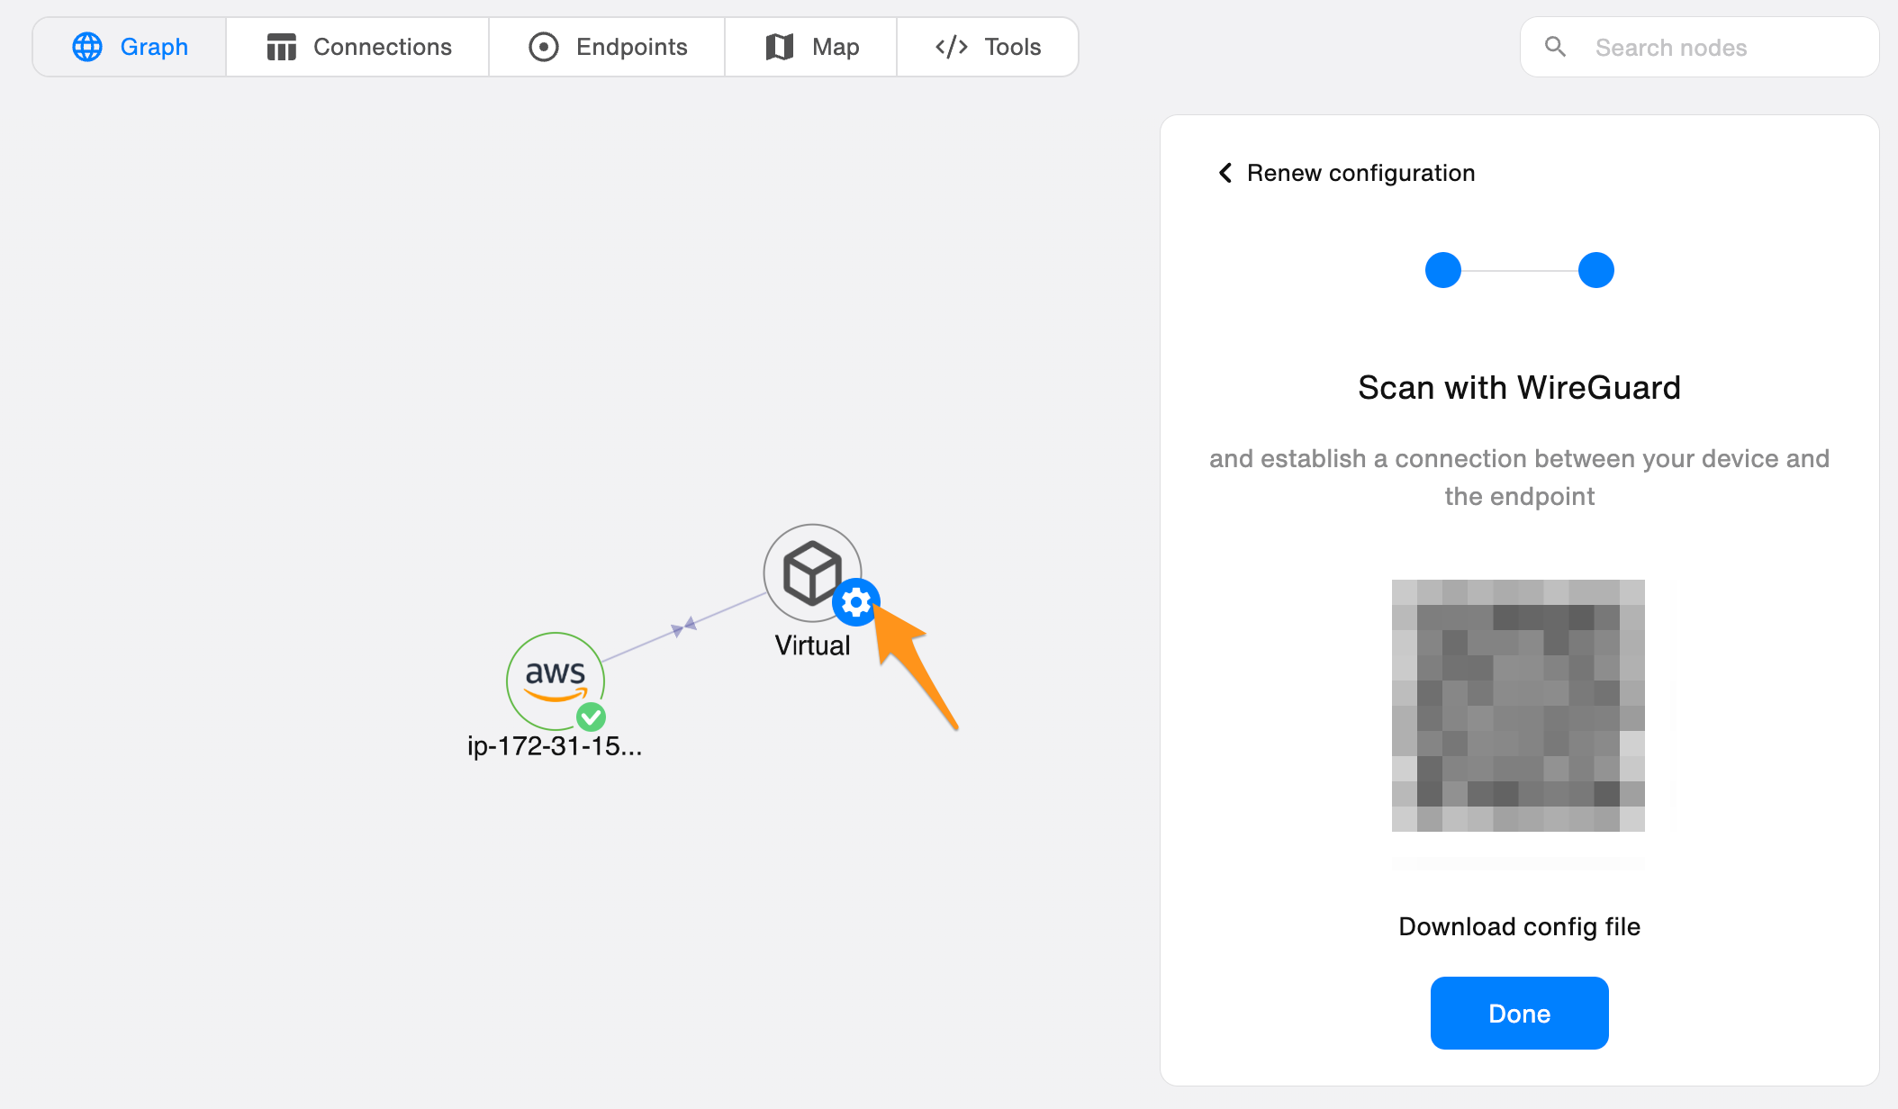Click the second step progress dot
This screenshot has width=1898, height=1109.
[1595, 270]
